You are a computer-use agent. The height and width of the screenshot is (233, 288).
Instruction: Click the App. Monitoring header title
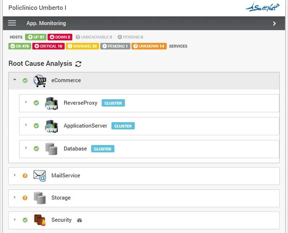46,23
